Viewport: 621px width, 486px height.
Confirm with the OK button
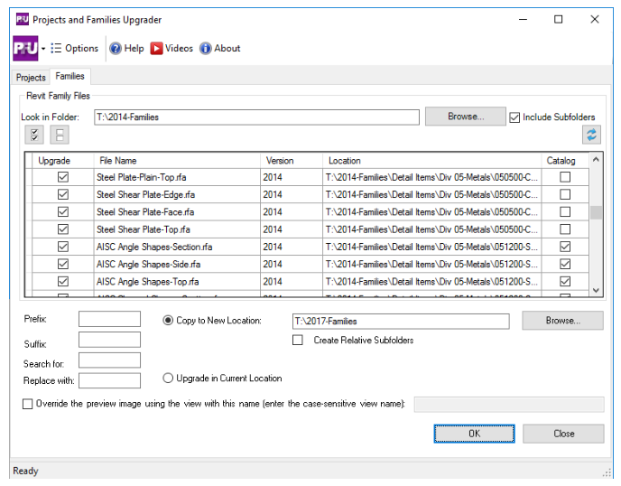[474, 434]
